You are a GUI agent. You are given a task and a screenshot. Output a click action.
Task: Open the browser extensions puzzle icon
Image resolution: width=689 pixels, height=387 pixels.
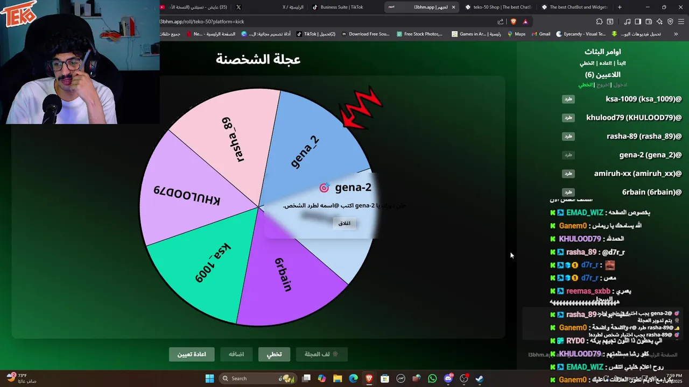[x=599, y=21]
